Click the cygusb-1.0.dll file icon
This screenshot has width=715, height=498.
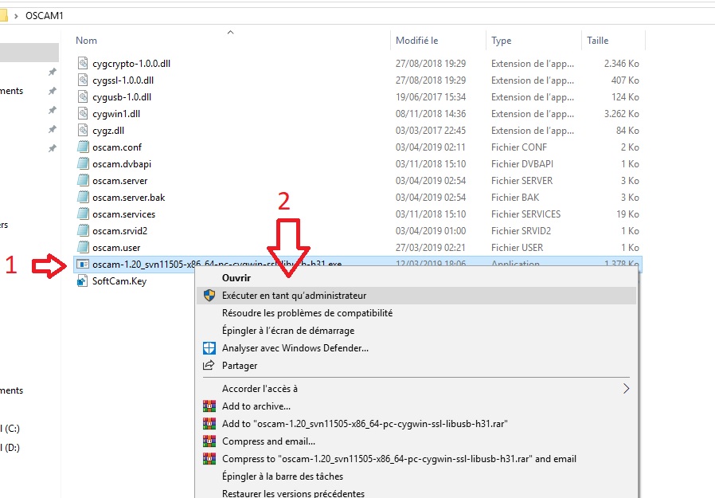coord(83,96)
